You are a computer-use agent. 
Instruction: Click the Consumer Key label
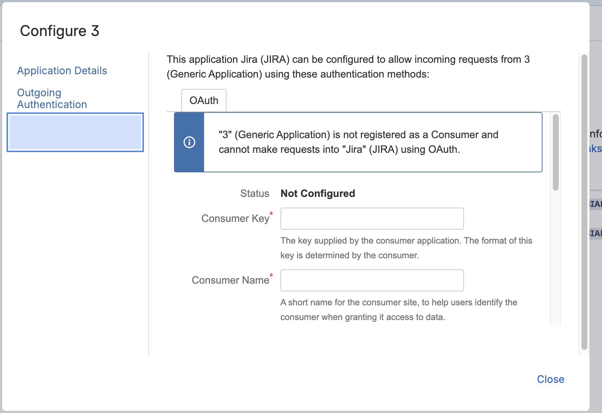(x=235, y=219)
